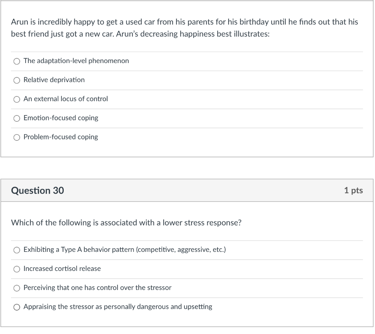Click the Arun used car question paragraph
This screenshot has width=375, height=334.
185,28
